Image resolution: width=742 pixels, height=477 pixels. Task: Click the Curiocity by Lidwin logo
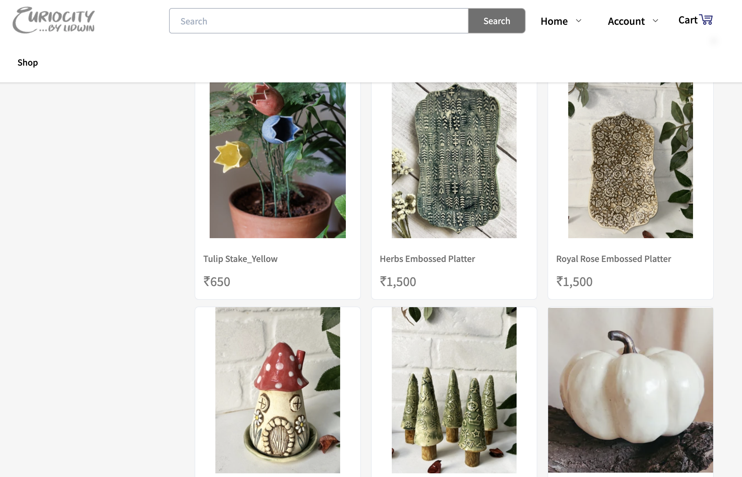click(x=53, y=20)
